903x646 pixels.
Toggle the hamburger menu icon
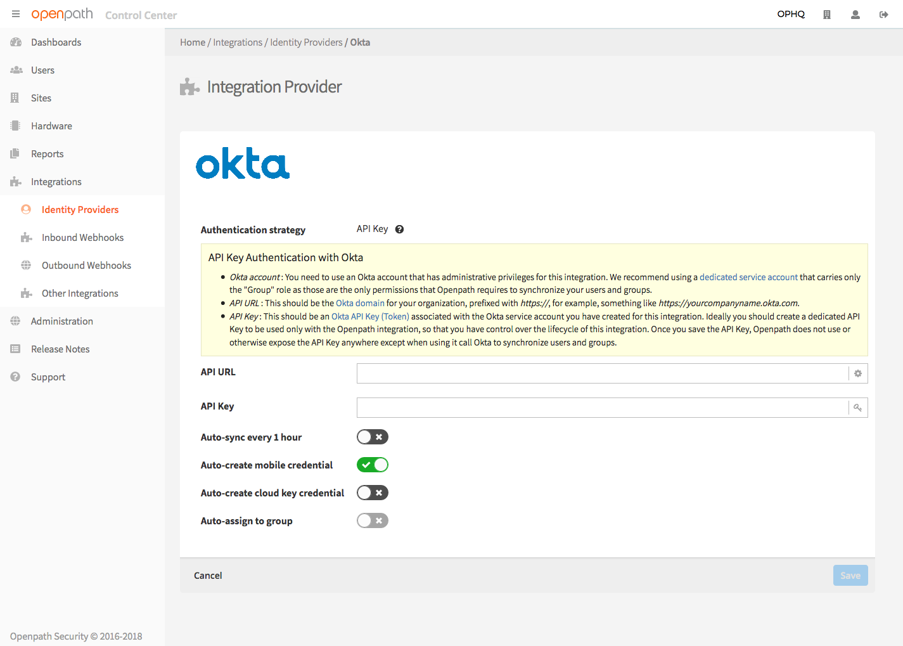[x=16, y=14]
